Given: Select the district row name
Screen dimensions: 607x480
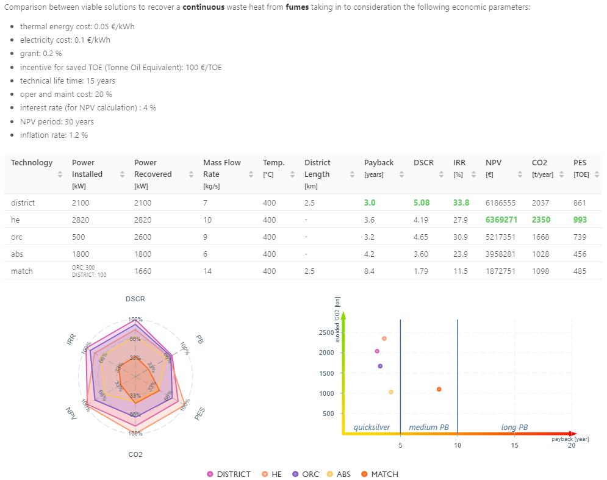Looking at the screenshot, I should click(23, 203).
